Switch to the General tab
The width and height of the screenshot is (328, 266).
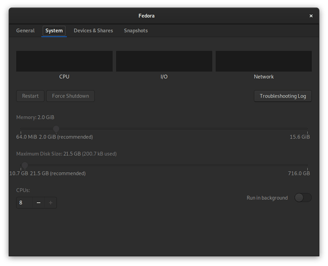[25, 30]
